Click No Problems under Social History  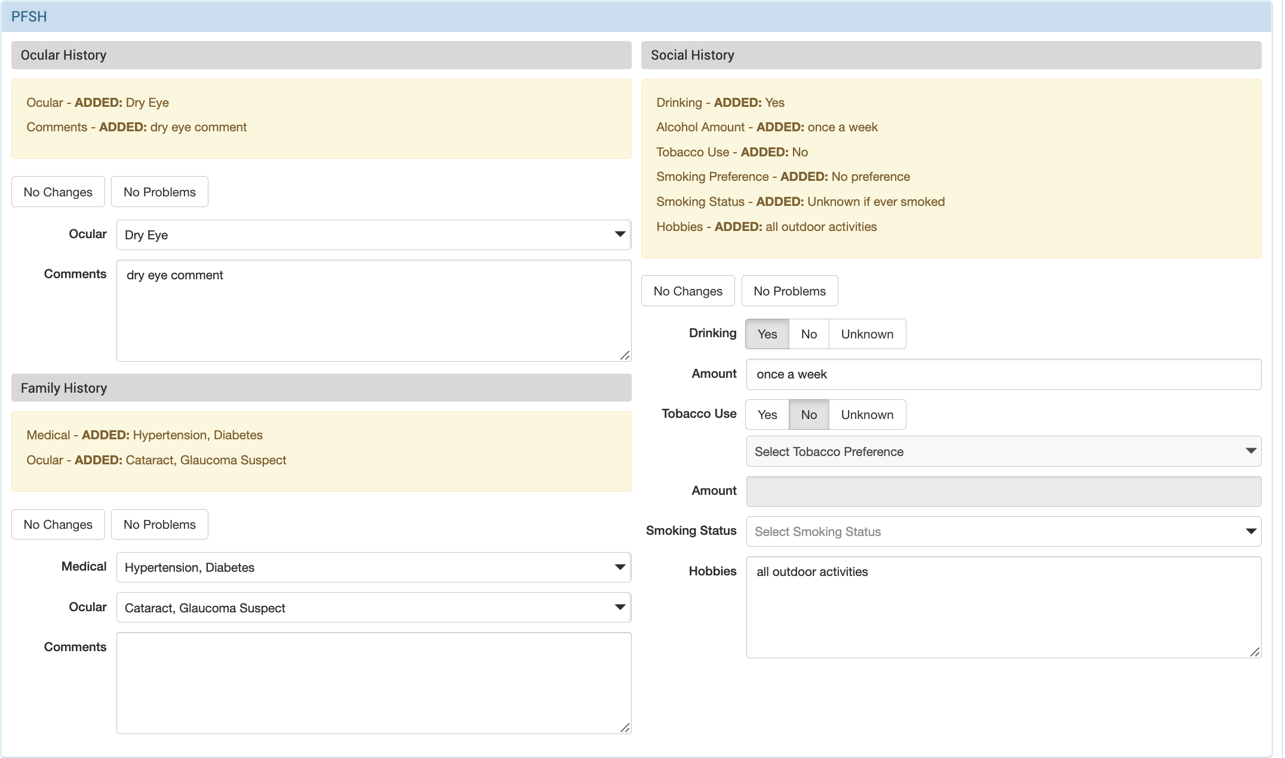click(789, 291)
